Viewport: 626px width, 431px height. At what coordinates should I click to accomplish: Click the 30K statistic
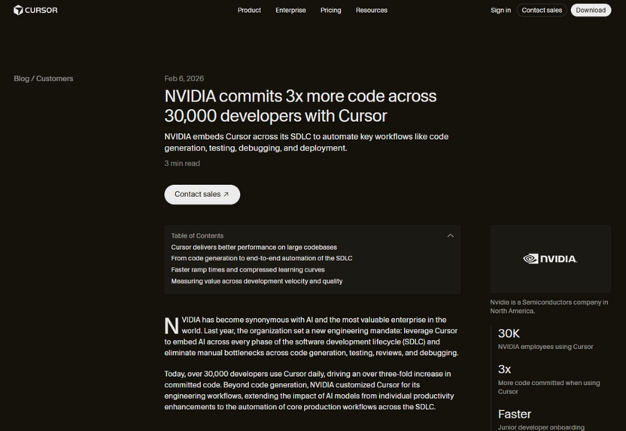509,333
